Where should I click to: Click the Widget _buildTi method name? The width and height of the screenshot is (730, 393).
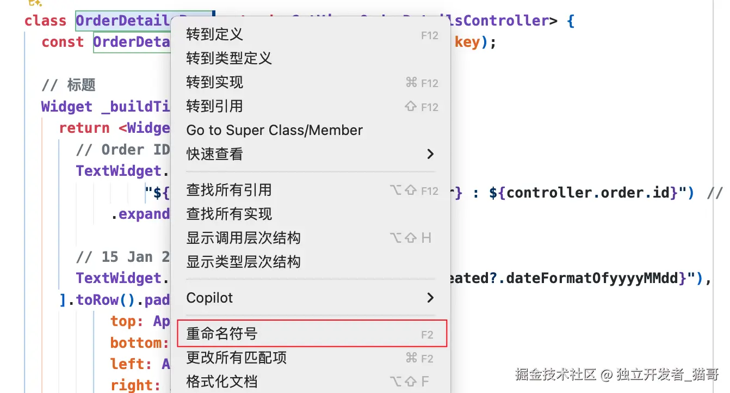106,106
